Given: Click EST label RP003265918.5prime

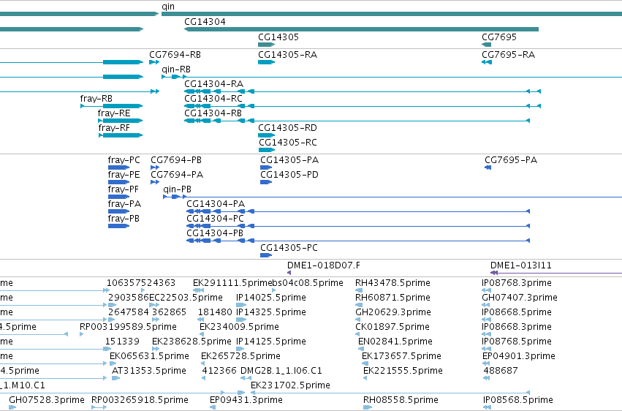Looking at the screenshot, I should (140, 400).
